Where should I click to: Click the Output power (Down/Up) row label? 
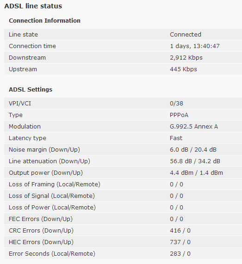(x=46, y=173)
